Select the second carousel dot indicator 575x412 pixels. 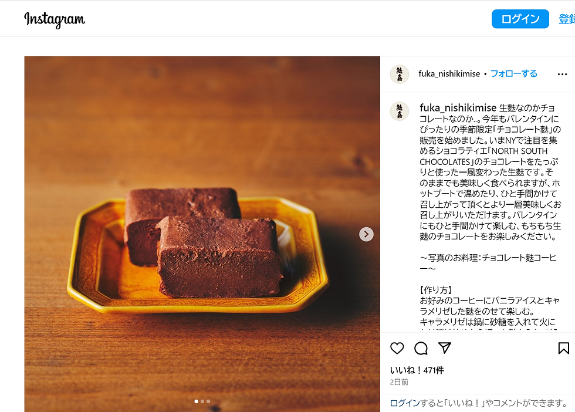(202, 401)
